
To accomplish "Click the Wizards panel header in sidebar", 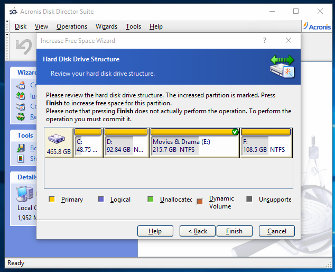I will [23, 72].
